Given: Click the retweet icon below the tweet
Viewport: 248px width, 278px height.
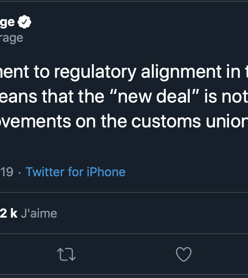Looking at the screenshot, I should tap(67, 254).
